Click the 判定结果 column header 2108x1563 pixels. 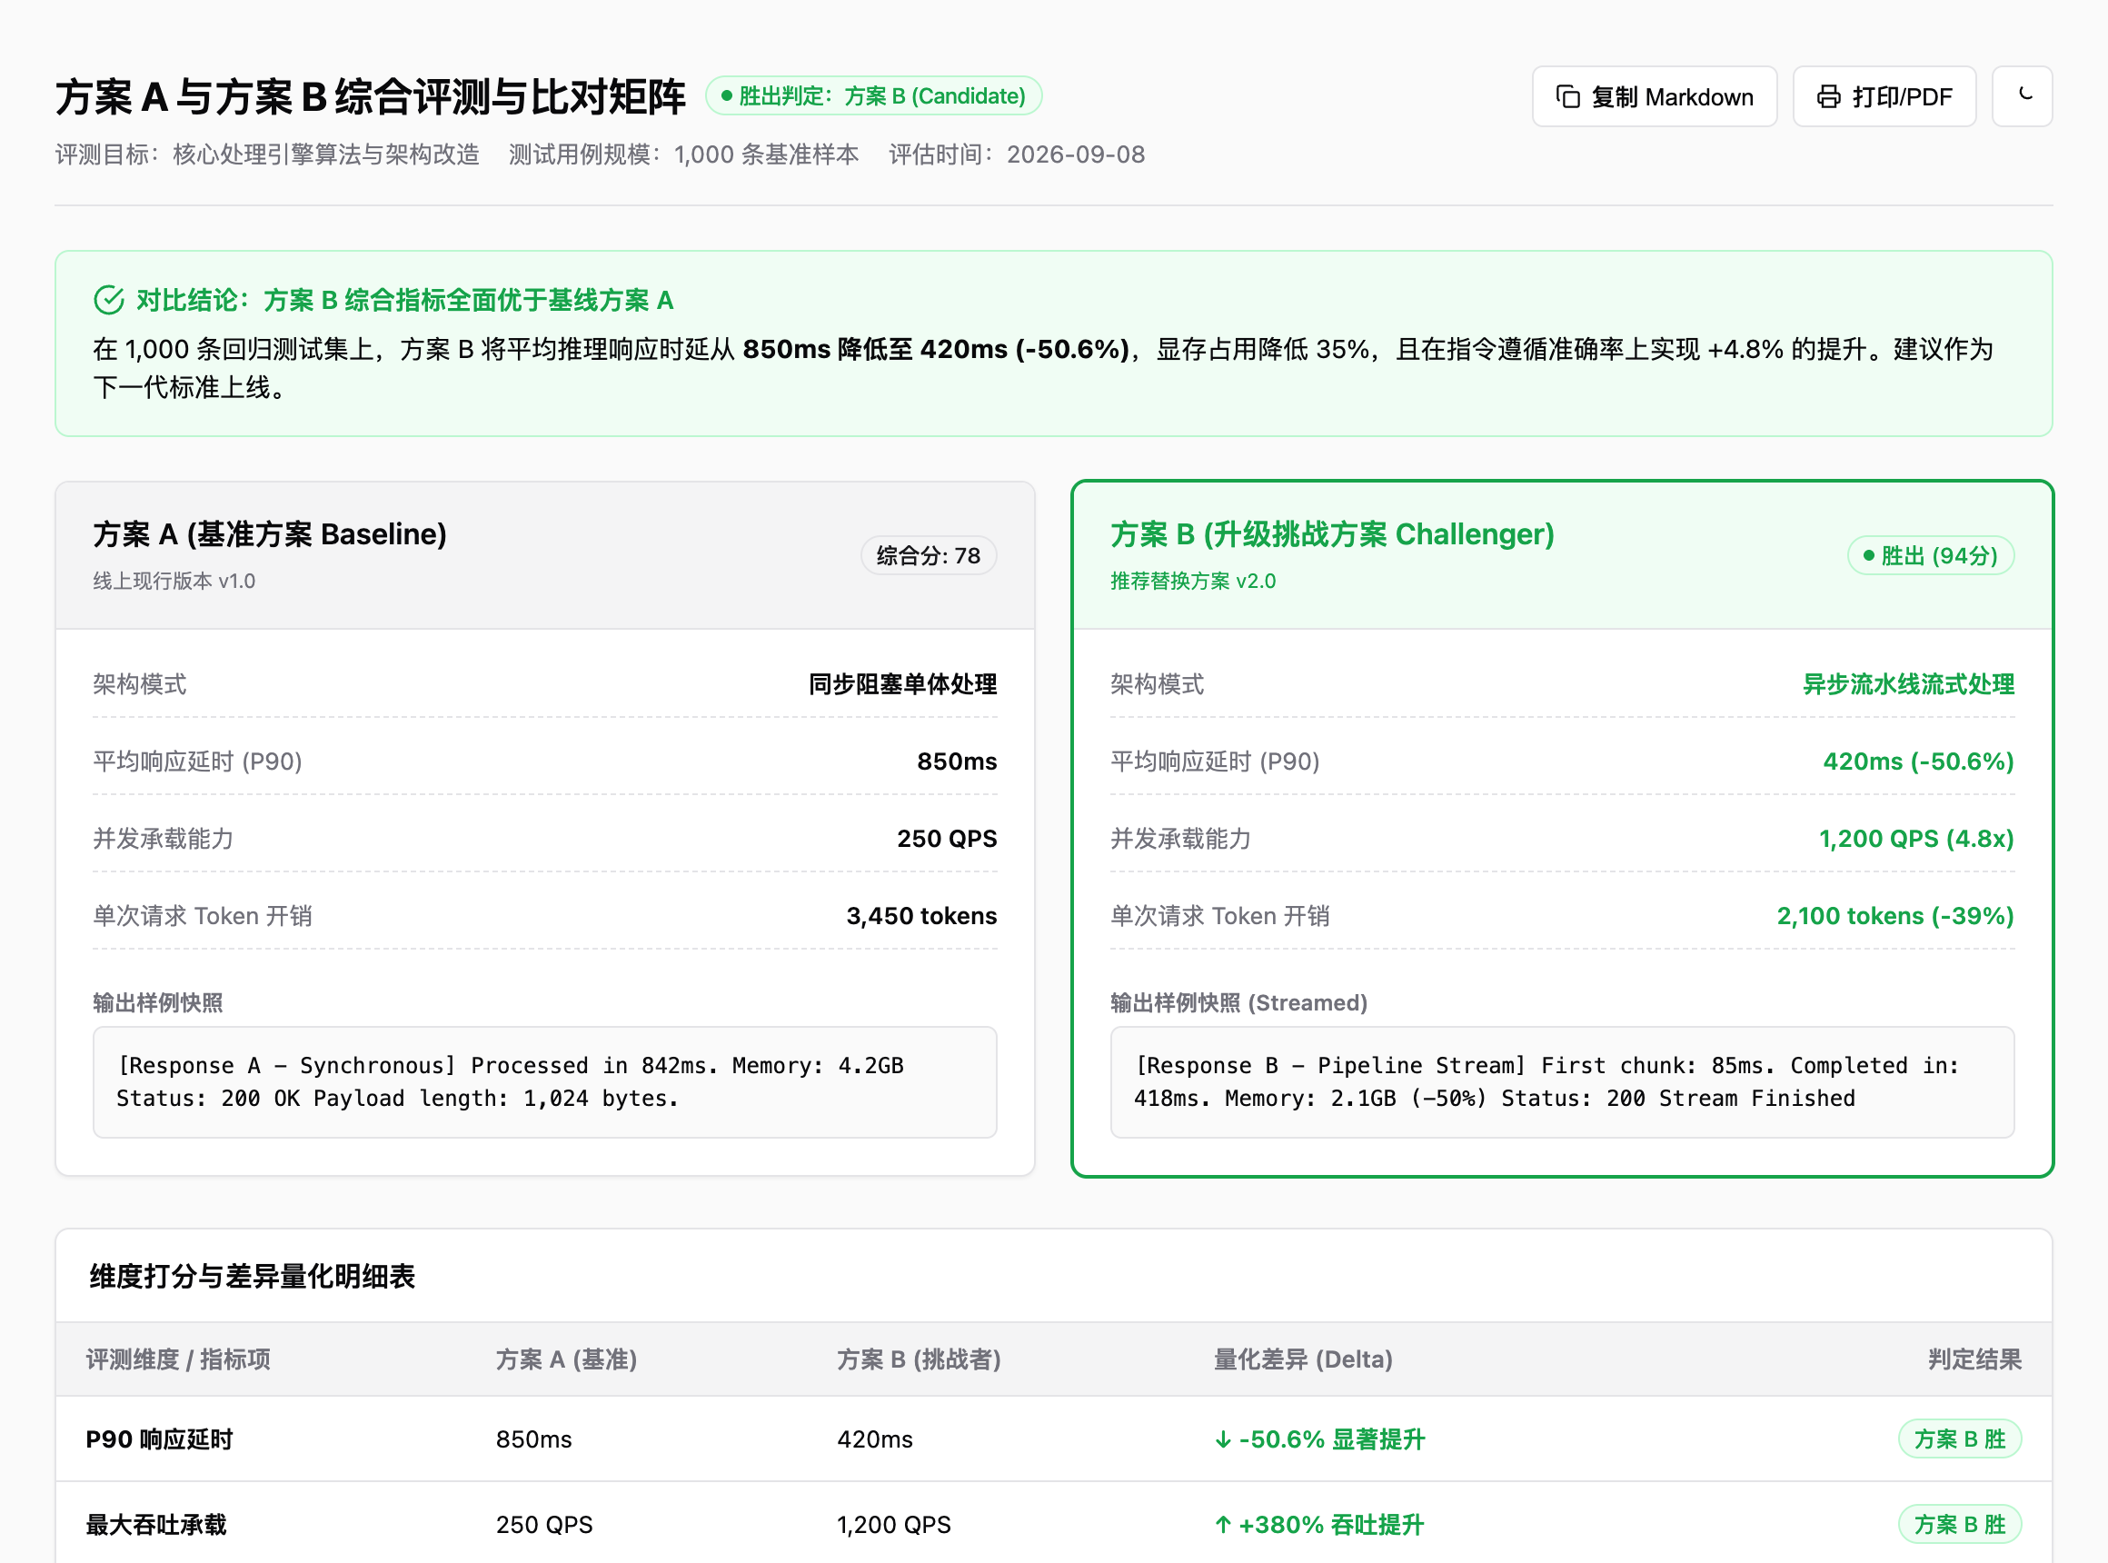[1974, 1359]
